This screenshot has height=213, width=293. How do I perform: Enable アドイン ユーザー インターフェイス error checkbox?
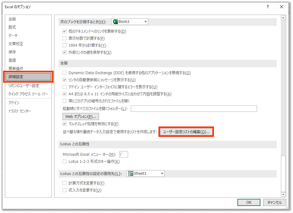pos(64,87)
